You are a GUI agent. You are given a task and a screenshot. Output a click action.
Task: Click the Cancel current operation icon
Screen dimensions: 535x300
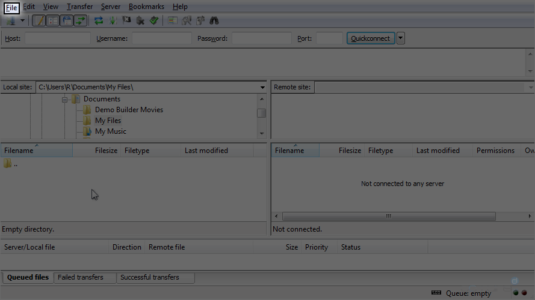(126, 20)
